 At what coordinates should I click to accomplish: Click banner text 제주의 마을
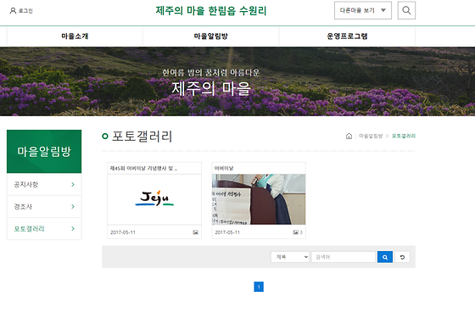tap(211, 89)
